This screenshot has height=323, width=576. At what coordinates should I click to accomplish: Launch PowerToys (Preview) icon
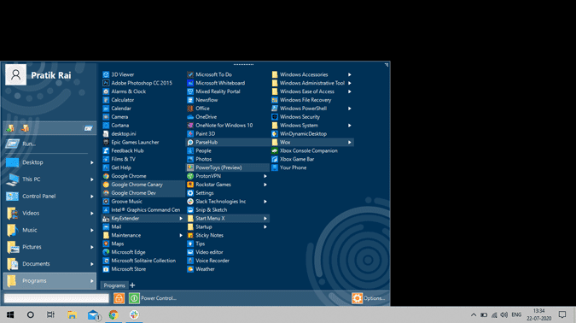pos(190,167)
